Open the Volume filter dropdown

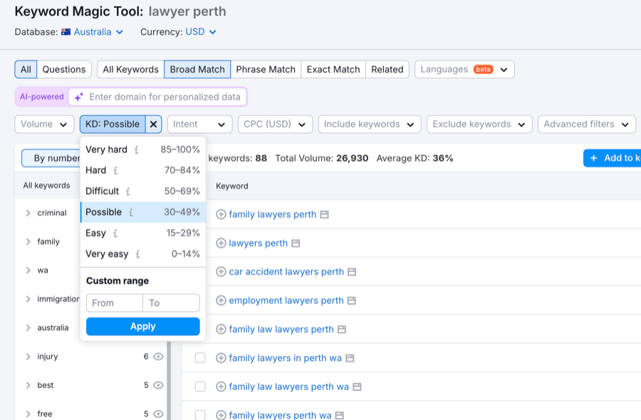click(x=44, y=124)
